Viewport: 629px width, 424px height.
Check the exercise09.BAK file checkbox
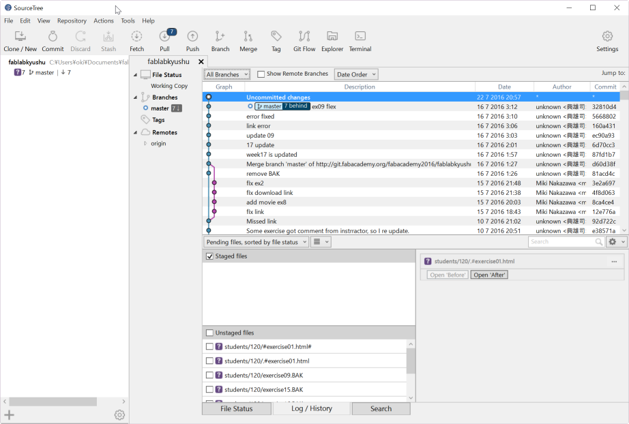[209, 376]
